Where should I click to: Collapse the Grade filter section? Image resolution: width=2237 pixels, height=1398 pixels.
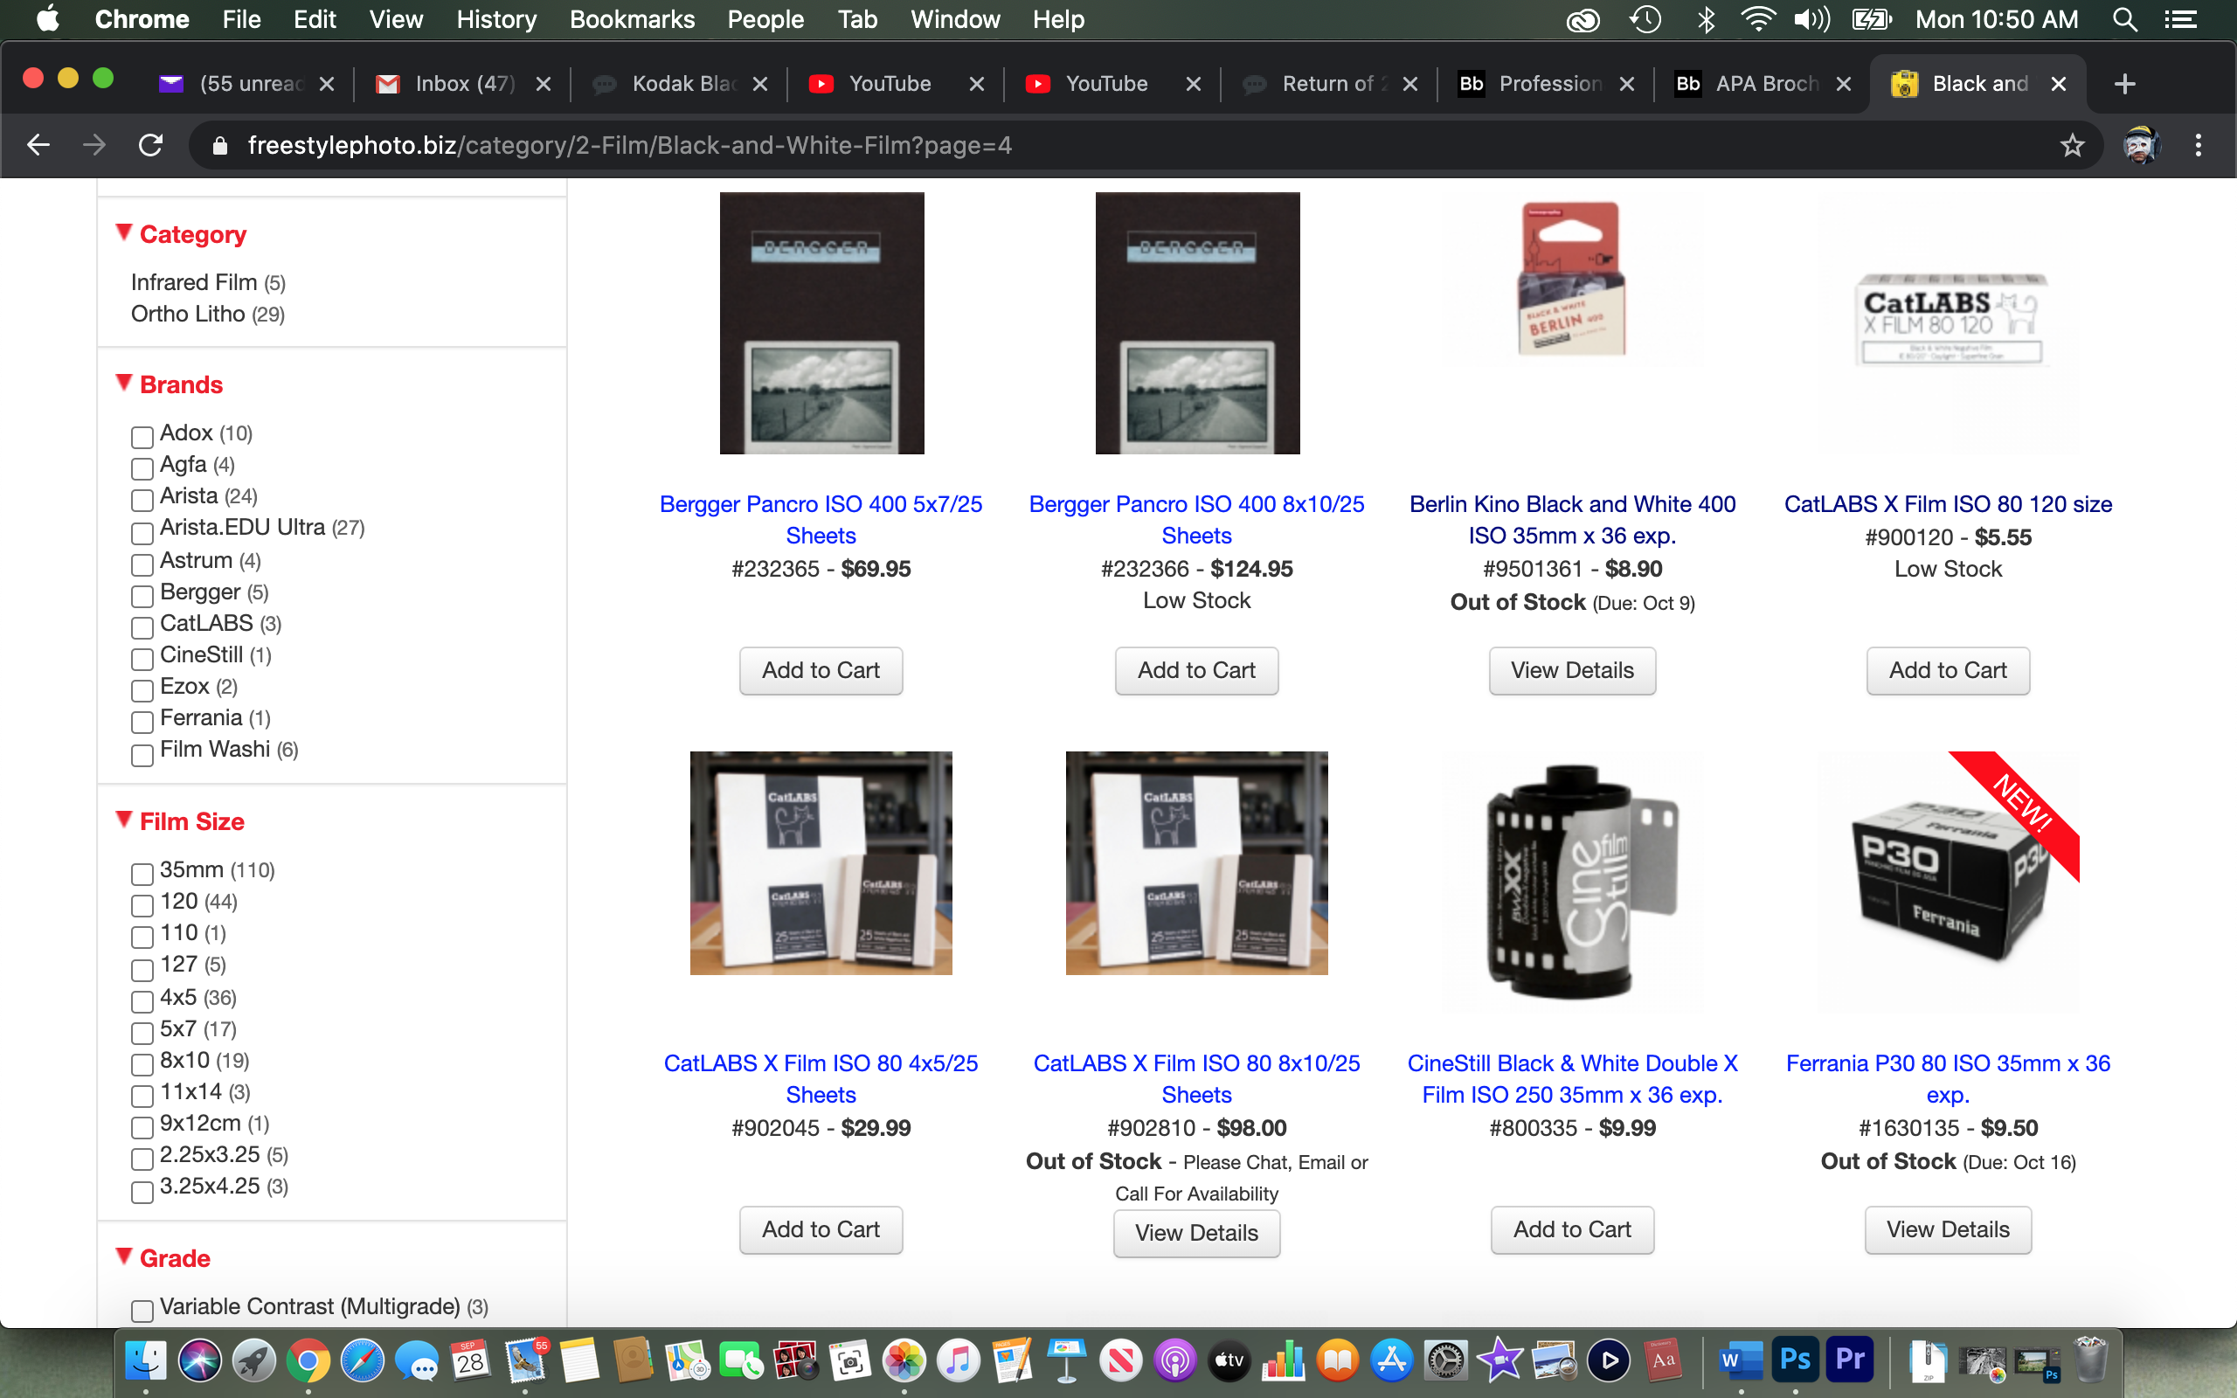tap(163, 1258)
